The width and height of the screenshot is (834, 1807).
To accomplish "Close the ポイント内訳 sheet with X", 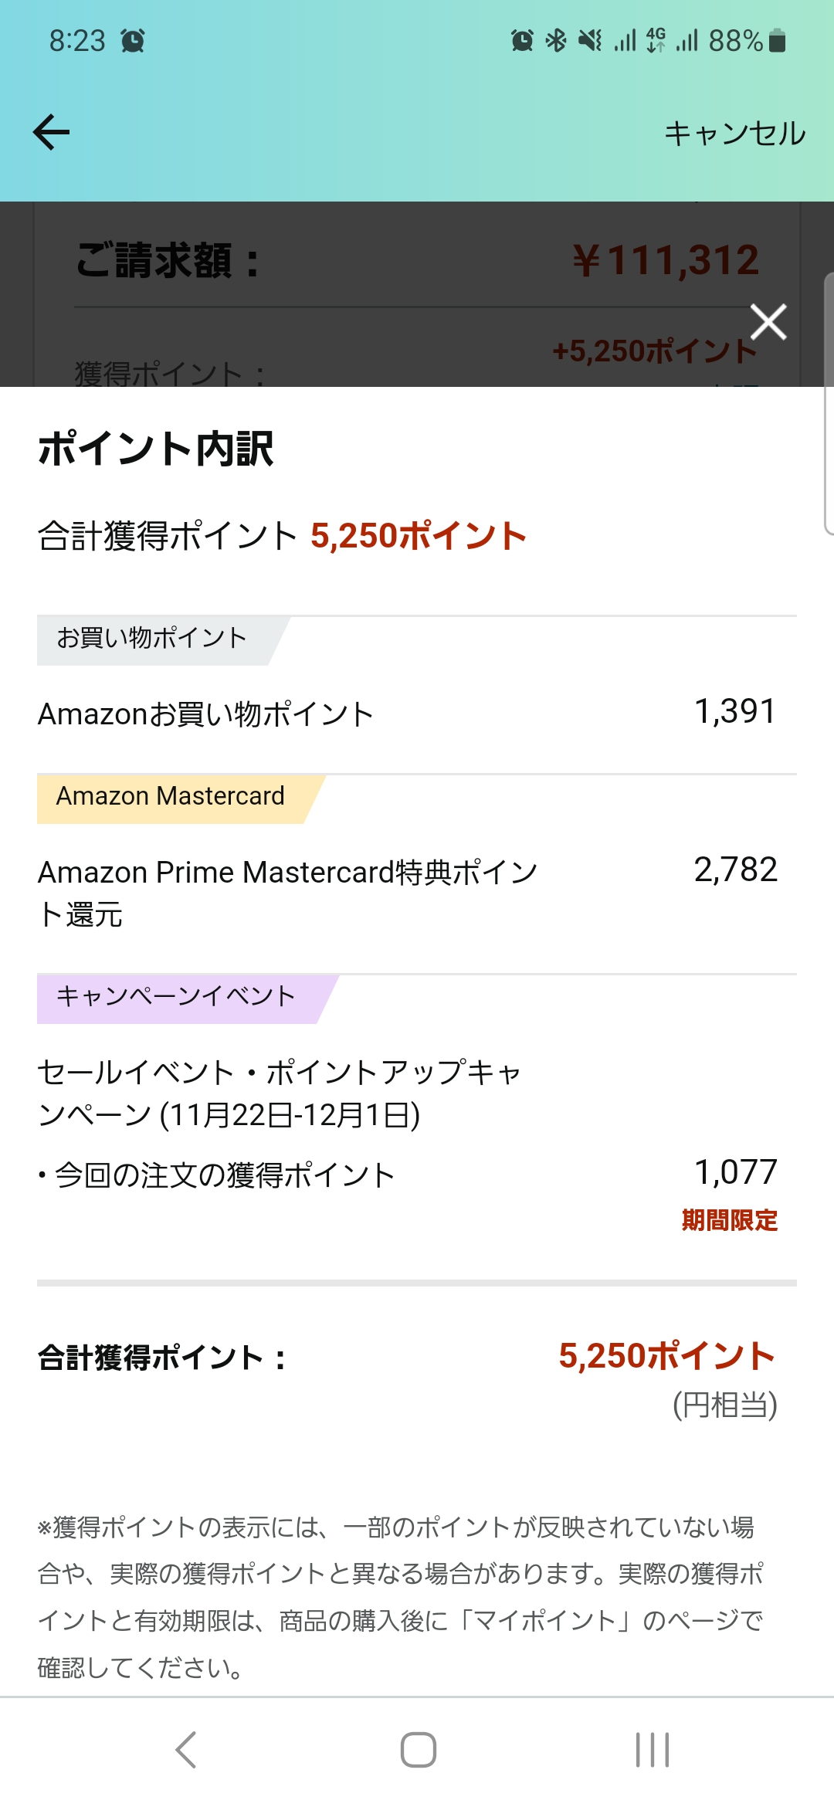I will (768, 322).
